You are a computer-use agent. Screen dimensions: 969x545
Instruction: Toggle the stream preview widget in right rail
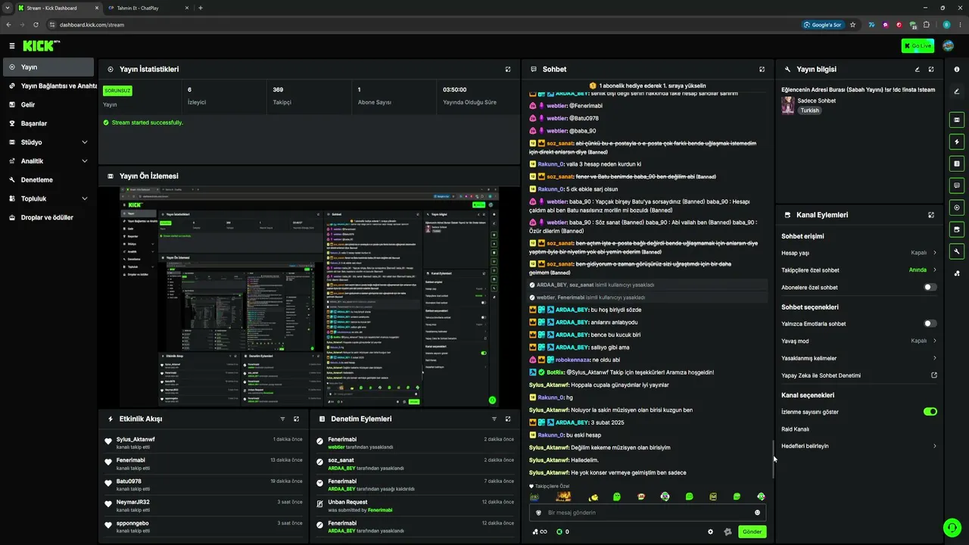pyautogui.click(x=957, y=120)
